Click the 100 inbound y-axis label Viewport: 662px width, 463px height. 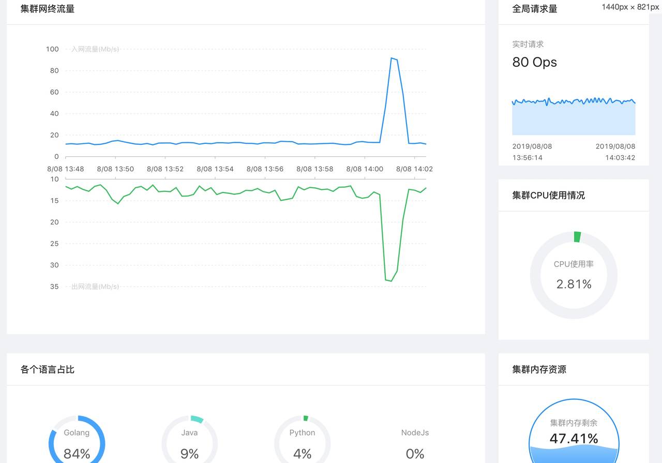pos(52,49)
